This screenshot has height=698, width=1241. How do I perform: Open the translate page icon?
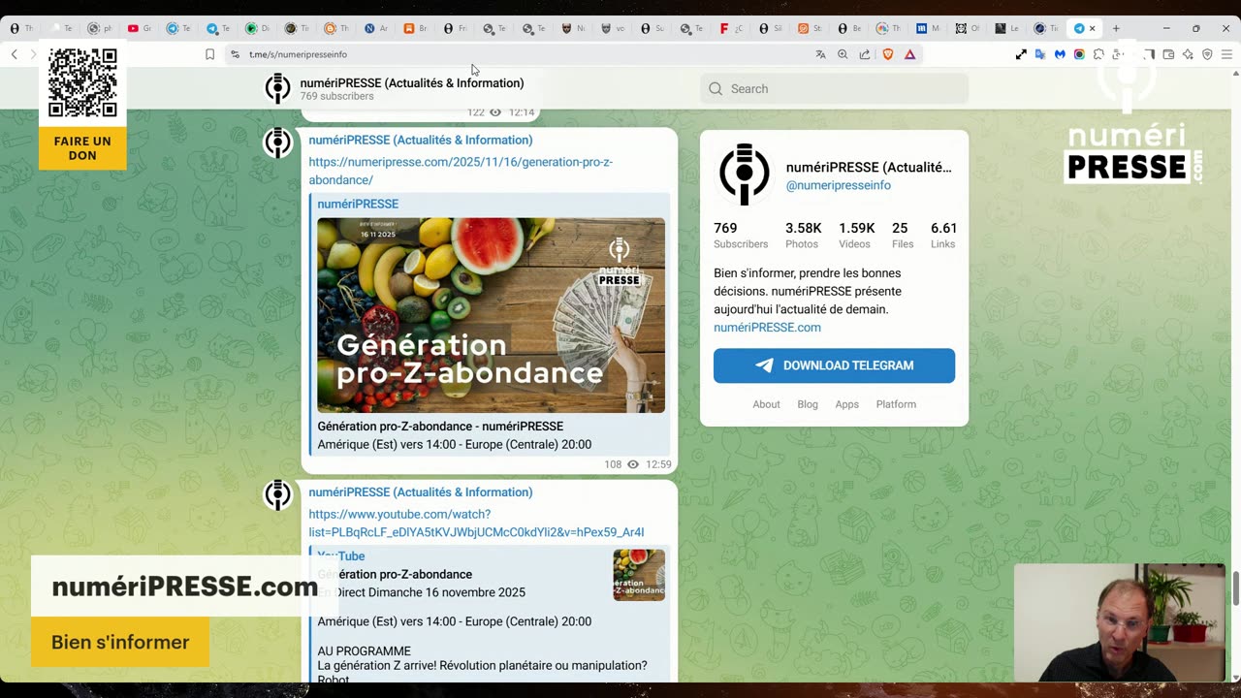[x=820, y=54]
